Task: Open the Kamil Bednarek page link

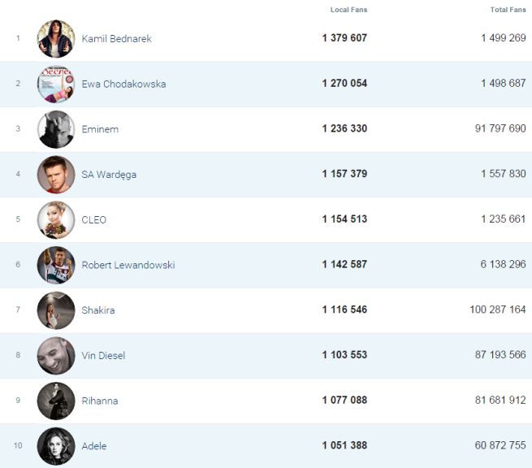Action: pyautogui.click(x=116, y=39)
